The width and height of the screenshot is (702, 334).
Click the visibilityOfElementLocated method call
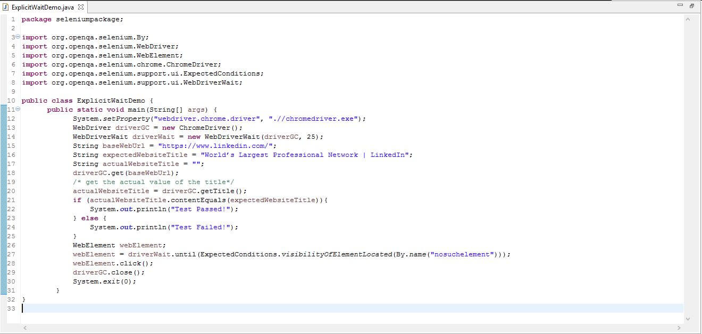337,254
